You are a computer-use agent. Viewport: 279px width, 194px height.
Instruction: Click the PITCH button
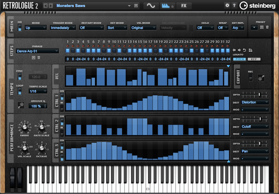click(239, 59)
